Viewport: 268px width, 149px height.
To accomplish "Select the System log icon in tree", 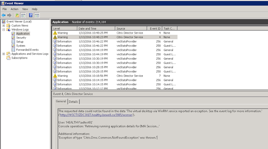I will tap(13, 46).
